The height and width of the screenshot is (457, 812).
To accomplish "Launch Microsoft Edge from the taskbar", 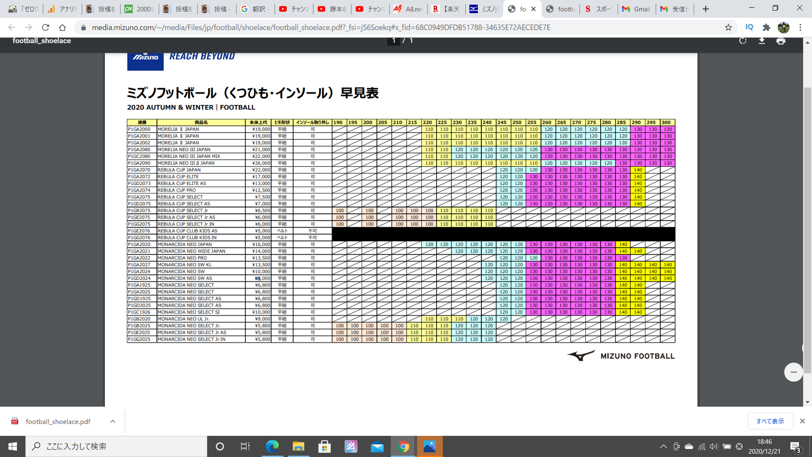I will point(272,446).
